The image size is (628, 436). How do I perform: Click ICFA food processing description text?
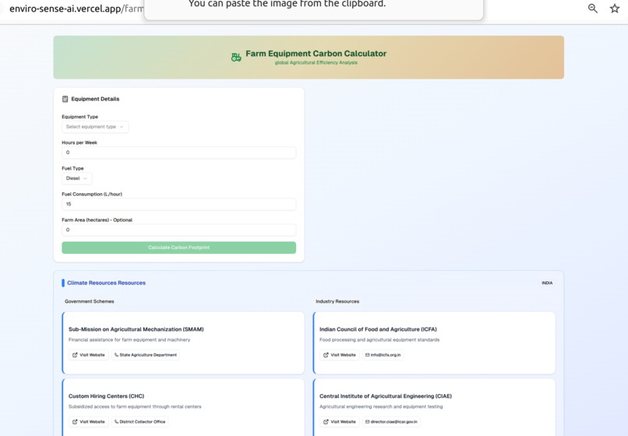379,340
